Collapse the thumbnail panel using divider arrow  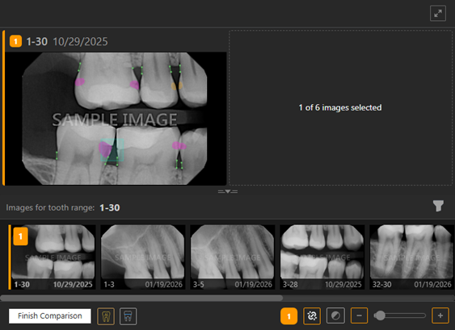(x=228, y=191)
